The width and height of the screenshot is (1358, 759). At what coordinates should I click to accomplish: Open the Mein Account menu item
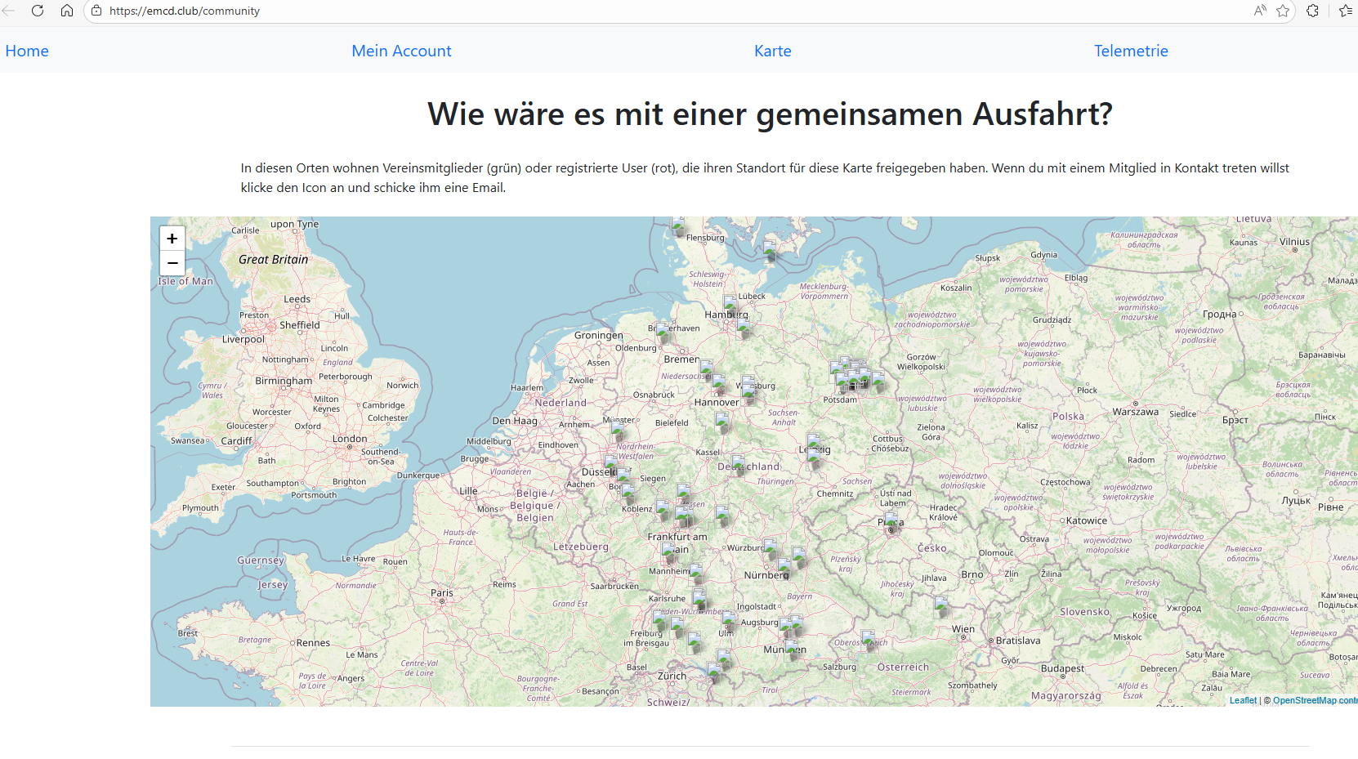(401, 51)
